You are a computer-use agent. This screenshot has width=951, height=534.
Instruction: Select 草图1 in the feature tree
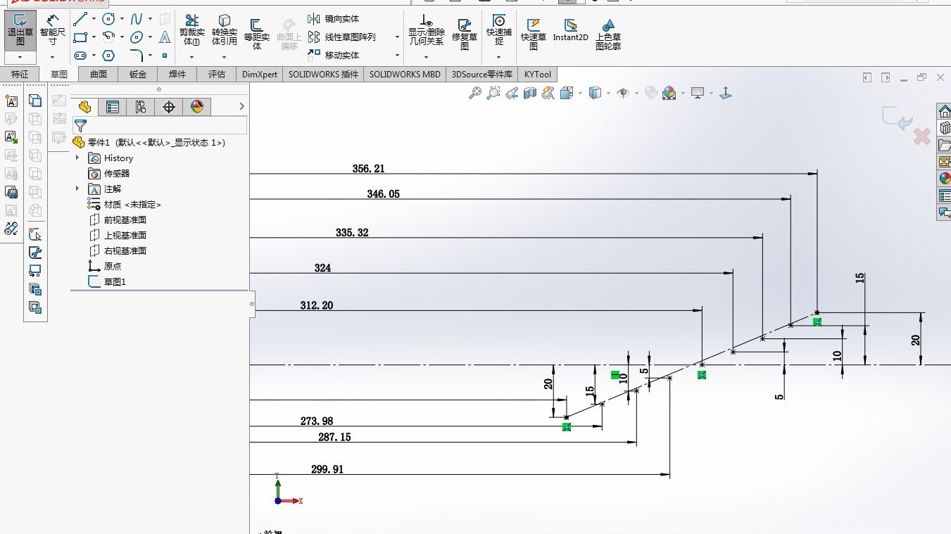click(x=115, y=282)
